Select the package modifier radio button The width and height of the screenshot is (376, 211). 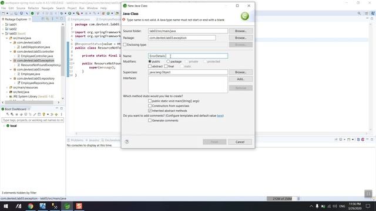click(x=168, y=62)
